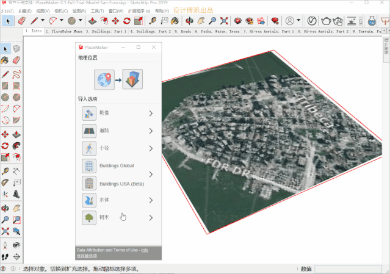The image size is (390, 274).
Task: Select the Scale tool in top toolbar
Action: [139, 21]
